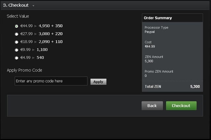Choose the €9.99 radio option
This screenshot has width=211, height=140.
point(16,50)
